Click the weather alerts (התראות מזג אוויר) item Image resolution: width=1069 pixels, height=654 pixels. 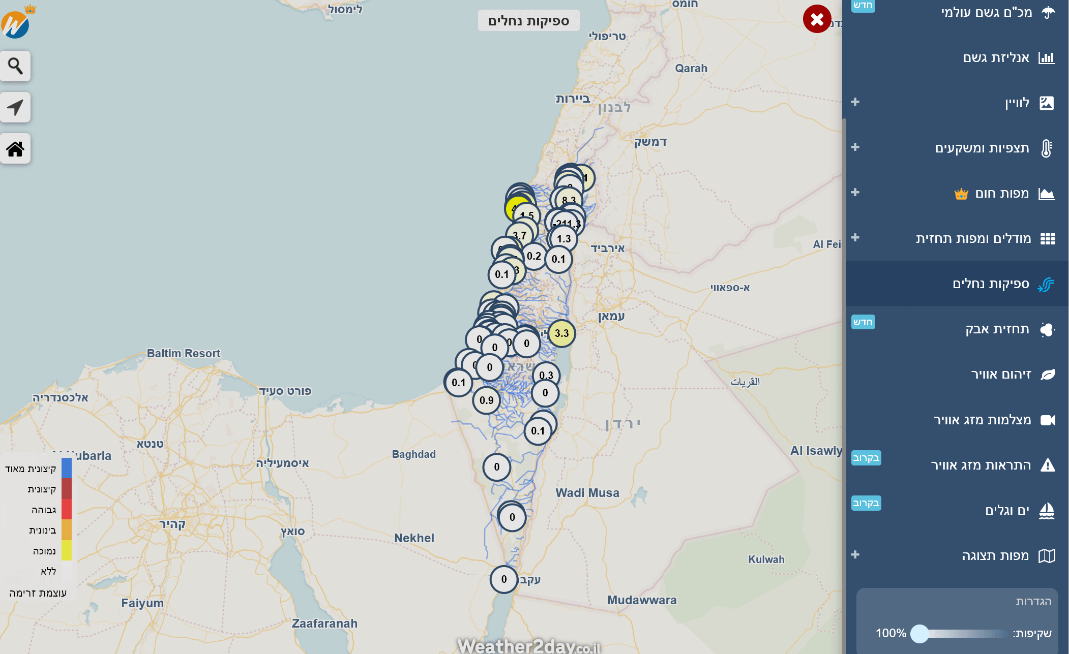click(x=980, y=465)
